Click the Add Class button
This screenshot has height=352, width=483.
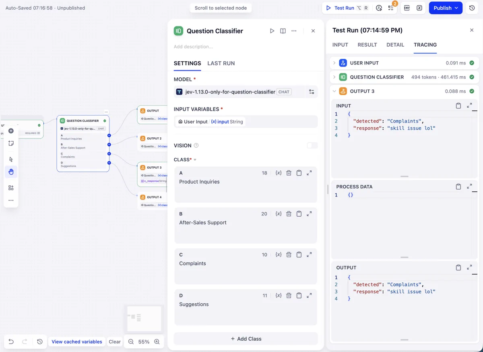tap(246, 339)
